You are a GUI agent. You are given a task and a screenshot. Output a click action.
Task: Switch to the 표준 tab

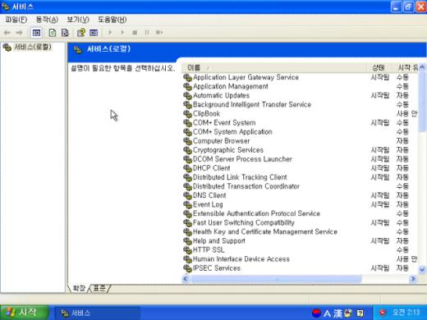pyautogui.click(x=99, y=288)
